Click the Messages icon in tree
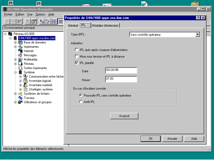214x160 pixels. [x=20, y=55]
